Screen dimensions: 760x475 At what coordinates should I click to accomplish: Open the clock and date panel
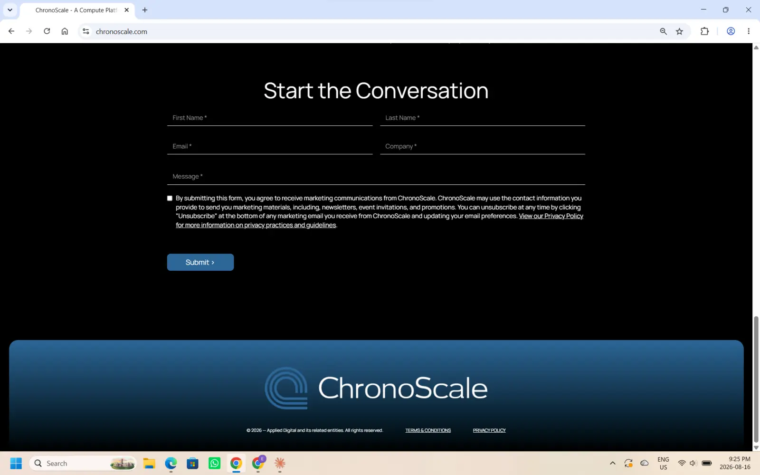click(x=735, y=463)
